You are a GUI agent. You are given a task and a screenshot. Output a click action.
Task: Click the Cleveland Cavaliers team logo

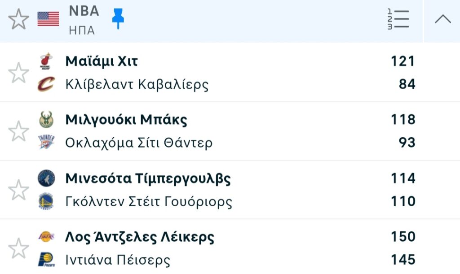(x=46, y=84)
